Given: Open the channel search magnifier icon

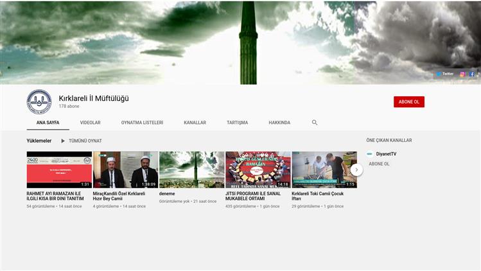Looking at the screenshot, I should click(x=315, y=123).
